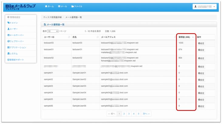
Task: Click ディスク使用量詳細 breadcrumb link
Action: pyautogui.click(x=52, y=17)
